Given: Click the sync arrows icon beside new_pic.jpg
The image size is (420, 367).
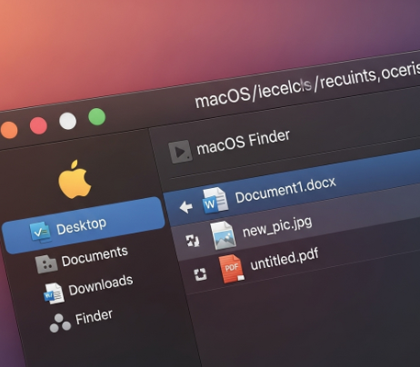Looking at the screenshot, I should click(193, 241).
